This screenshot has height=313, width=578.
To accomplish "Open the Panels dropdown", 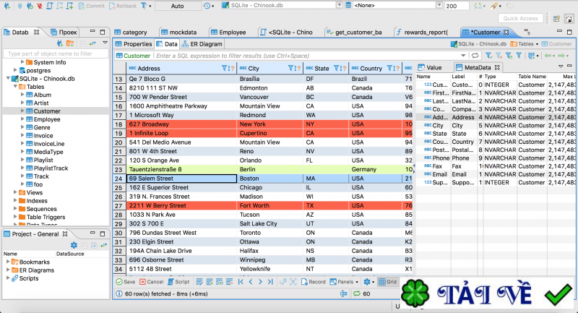I will pos(345,281).
